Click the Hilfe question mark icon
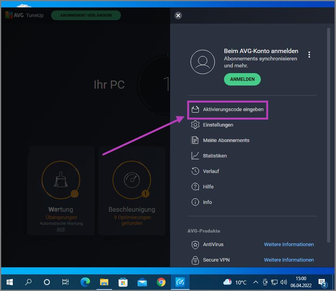The image size is (336, 291). coord(195,187)
